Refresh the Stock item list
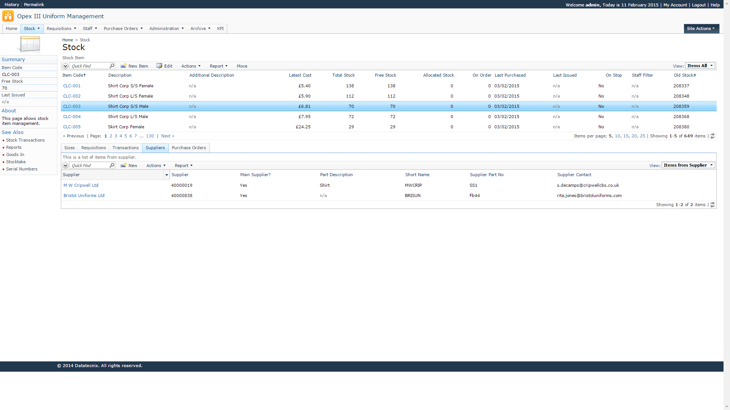 (713, 136)
